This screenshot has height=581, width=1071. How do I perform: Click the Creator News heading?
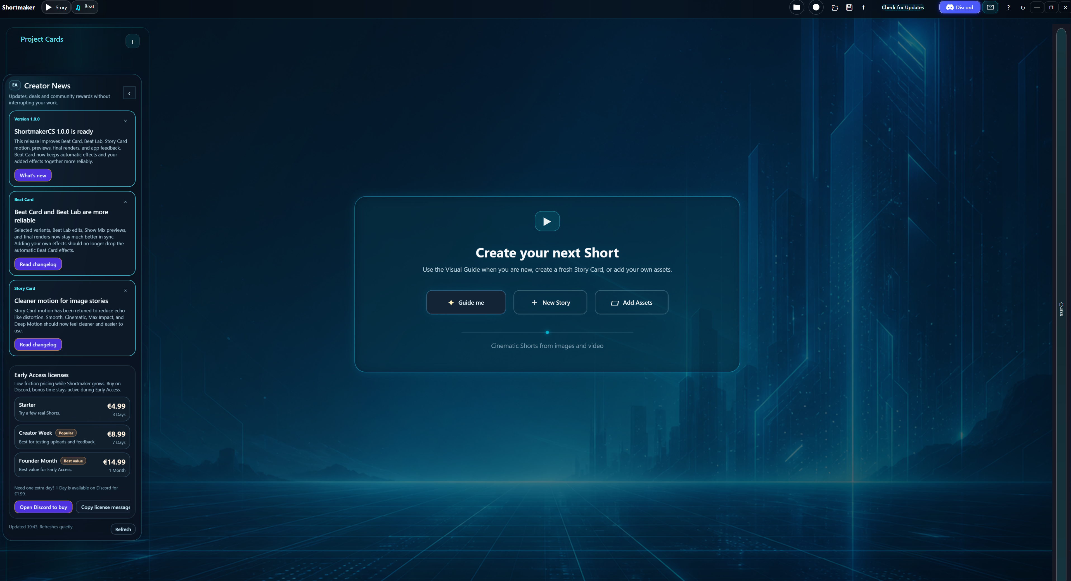[47, 86]
